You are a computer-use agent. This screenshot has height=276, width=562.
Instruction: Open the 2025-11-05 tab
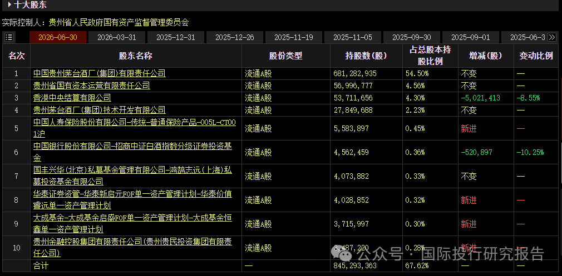[x=353, y=37]
